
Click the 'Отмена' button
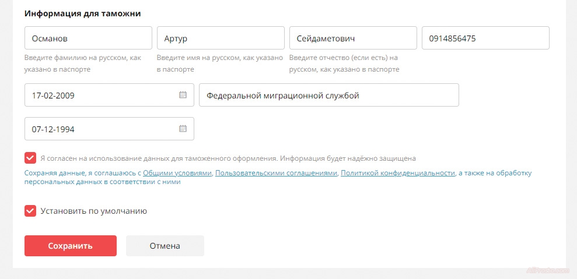click(165, 246)
